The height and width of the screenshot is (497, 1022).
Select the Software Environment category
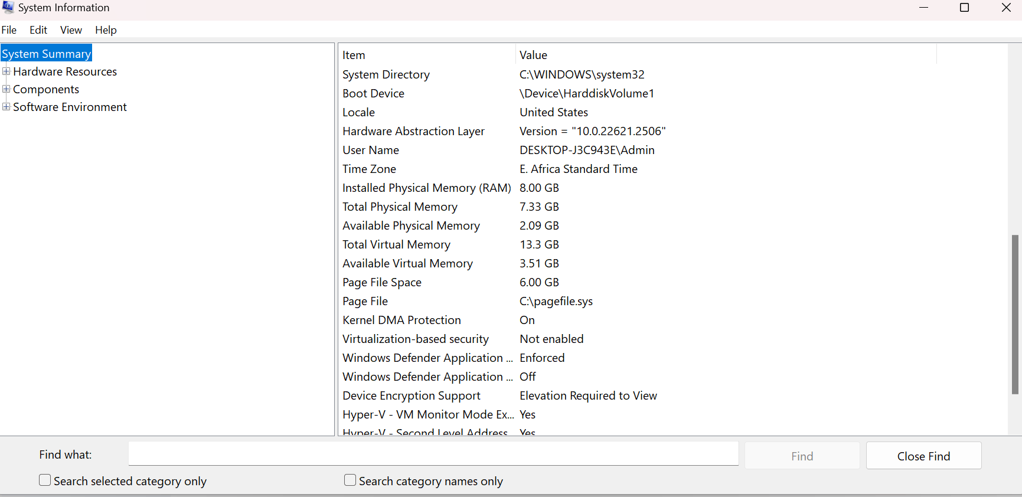coord(70,107)
